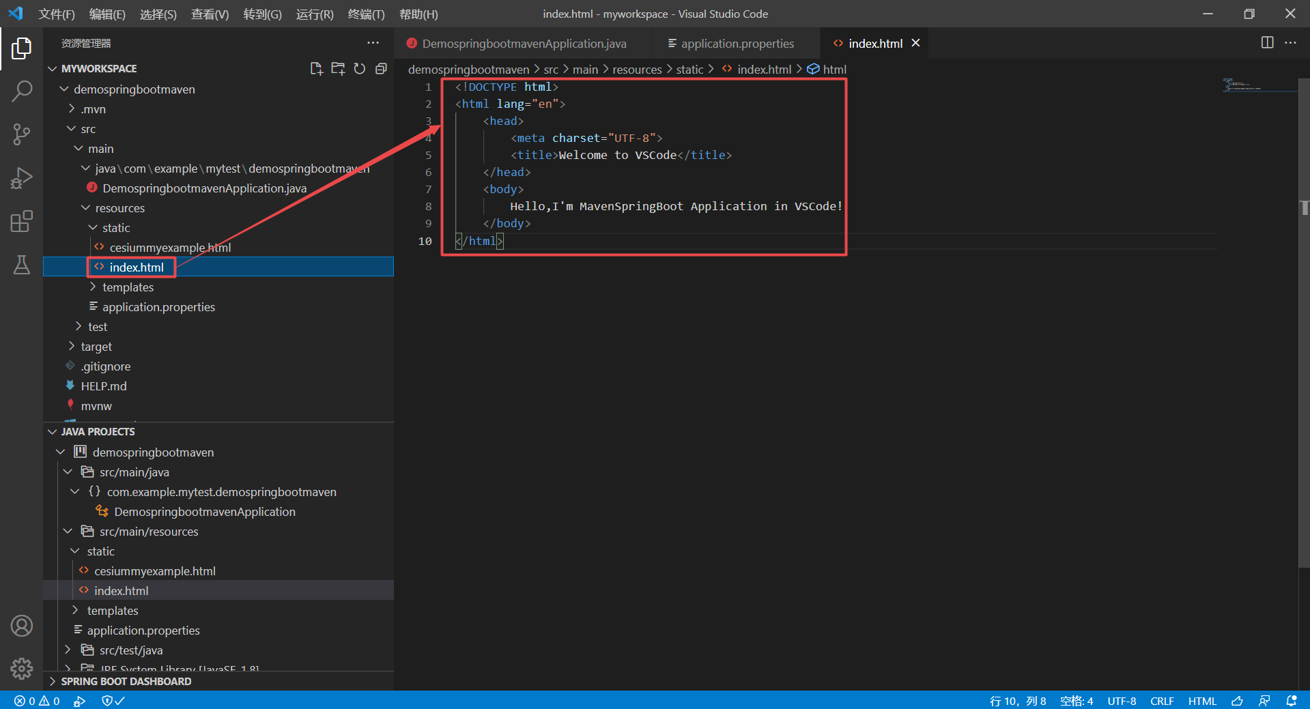Click the VS Code logo in title bar
The width and height of the screenshot is (1310, 709).
pyautogui.click(x=16, y=14)
